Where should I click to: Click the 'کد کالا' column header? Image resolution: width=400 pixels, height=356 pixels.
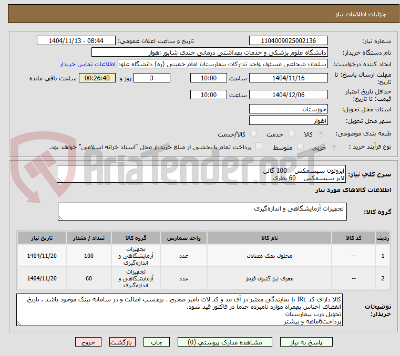tap(353, 238)
